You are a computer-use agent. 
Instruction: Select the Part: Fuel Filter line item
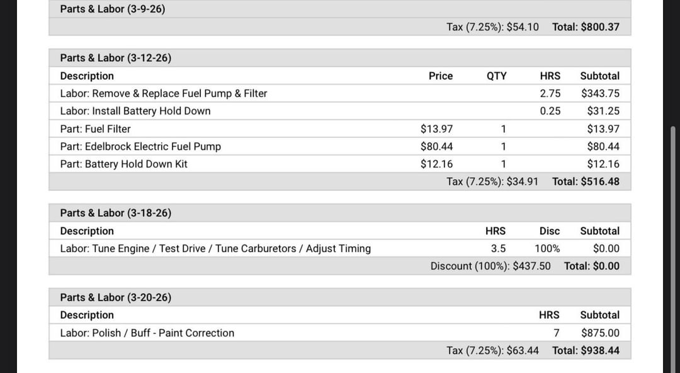pos(95,129)
